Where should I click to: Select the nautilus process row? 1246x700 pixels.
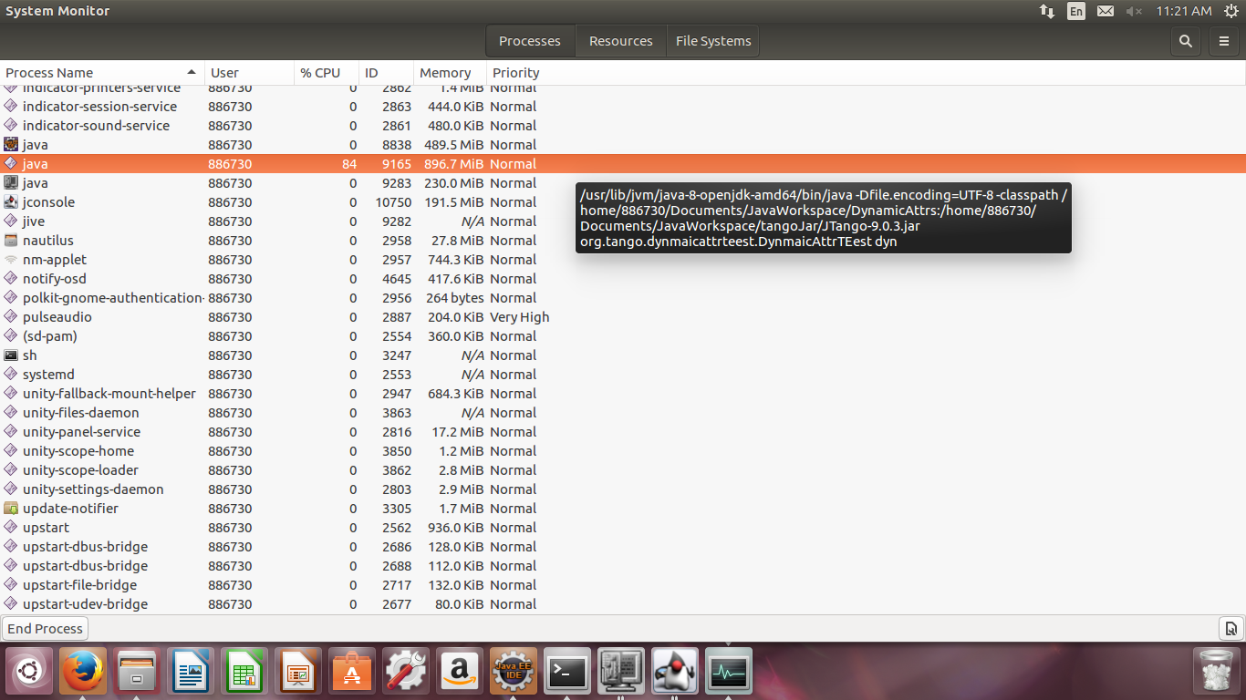pyautogui.click(x=623, y=241)
